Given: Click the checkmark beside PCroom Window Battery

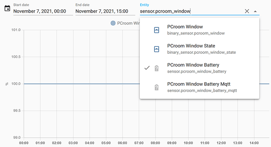Looking at the screenshot, I should pyautogui.click(x=147, y=68).
